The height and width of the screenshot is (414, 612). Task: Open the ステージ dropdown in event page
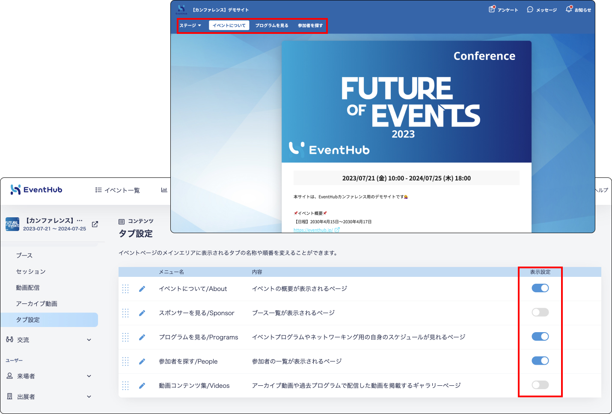tap(190, 25)
